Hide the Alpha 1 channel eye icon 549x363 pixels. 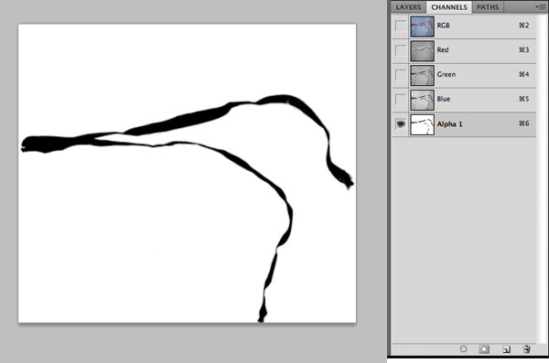coord(400,124)
